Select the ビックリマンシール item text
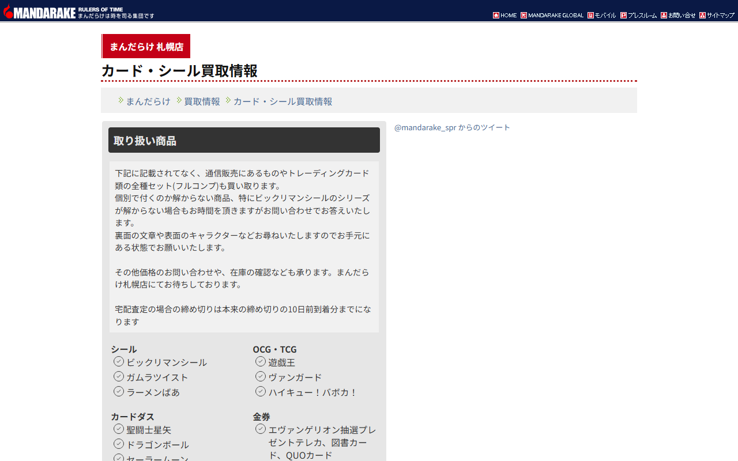 [x=167, y=362]
